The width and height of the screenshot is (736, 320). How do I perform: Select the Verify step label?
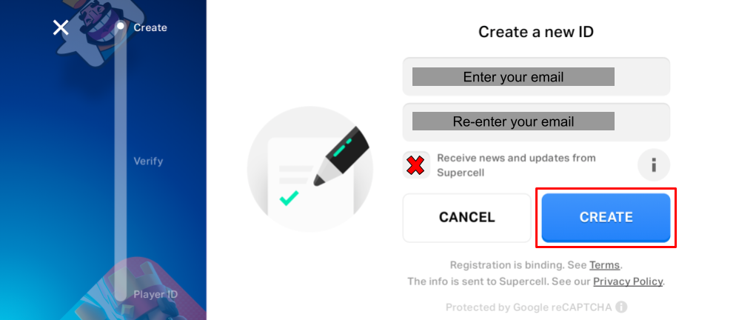pyautogui.click(x=148, y=161)
